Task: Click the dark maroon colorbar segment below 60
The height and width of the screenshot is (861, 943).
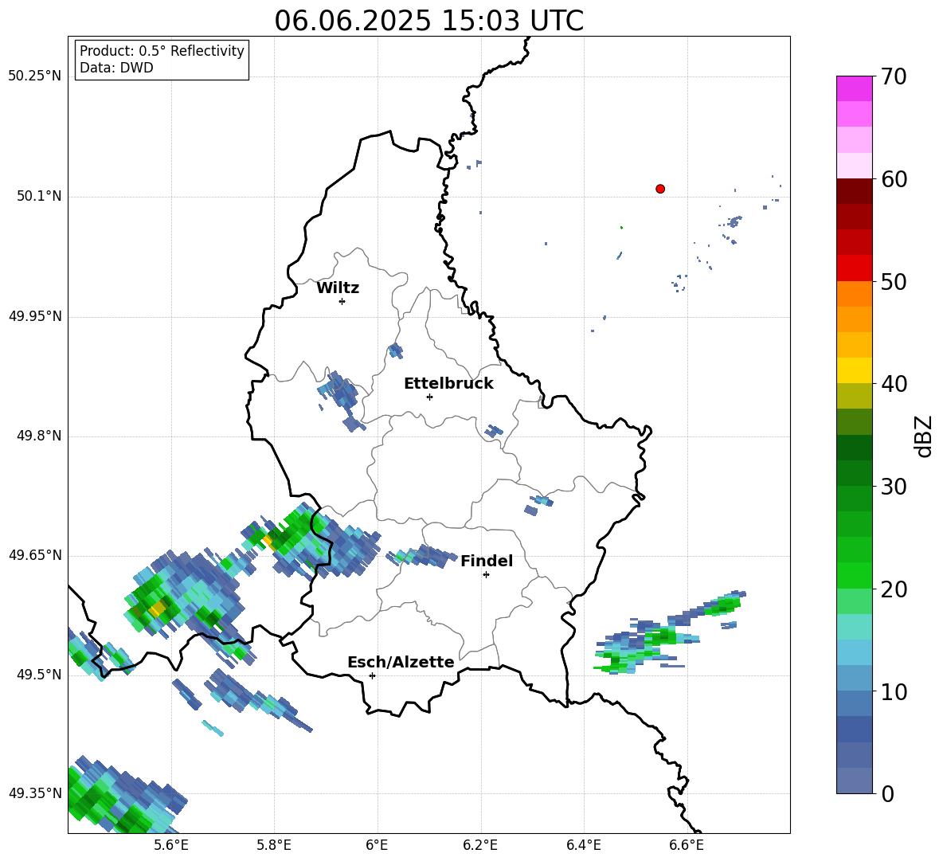Action: [x=854, y=191]
